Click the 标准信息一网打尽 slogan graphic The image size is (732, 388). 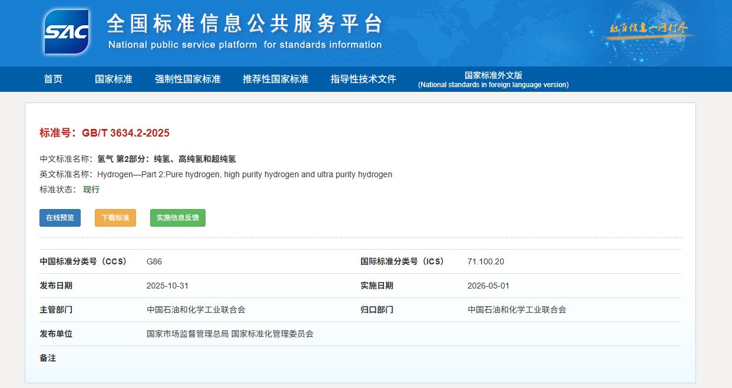coord(648,28)
